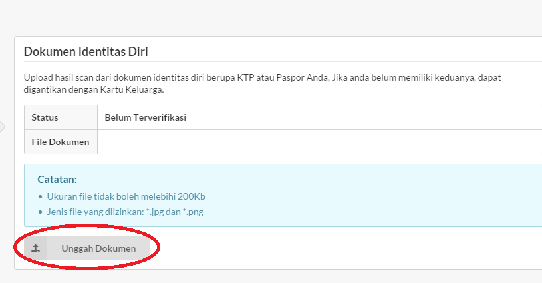
Task: Click the Dokumen Identitas Diri heading
Action: 86,51
